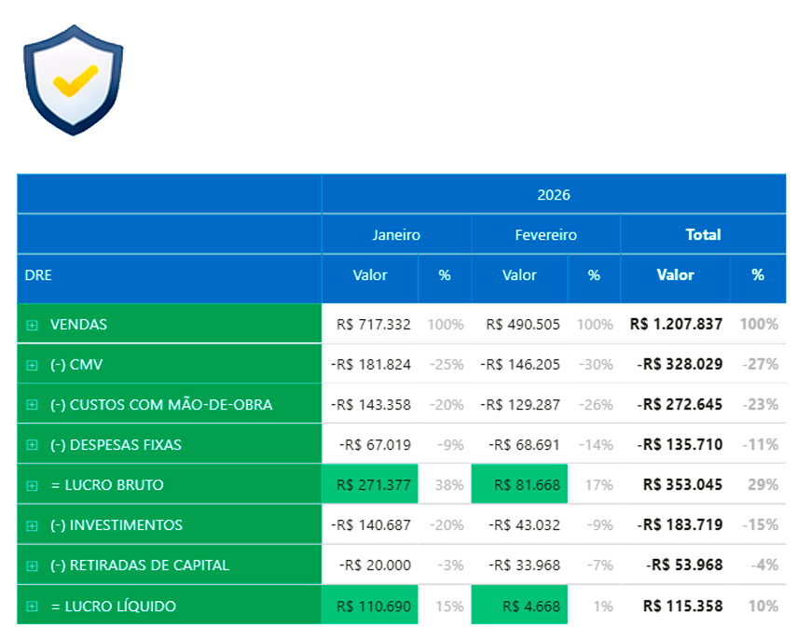Select total VENDAS value R$ 1.207.837
The width and height of the screenshot is (811, 642).
[x=676, y=325]
